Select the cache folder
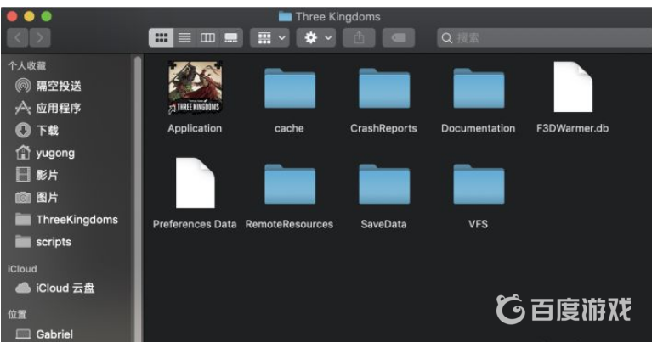Screen dimensions: 652x342 [x=289, y=88]
